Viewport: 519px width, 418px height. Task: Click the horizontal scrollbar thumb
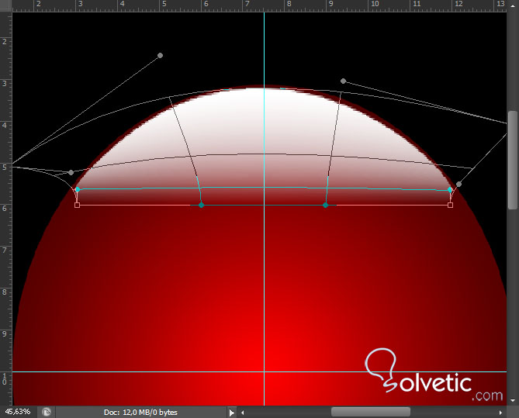371,413
